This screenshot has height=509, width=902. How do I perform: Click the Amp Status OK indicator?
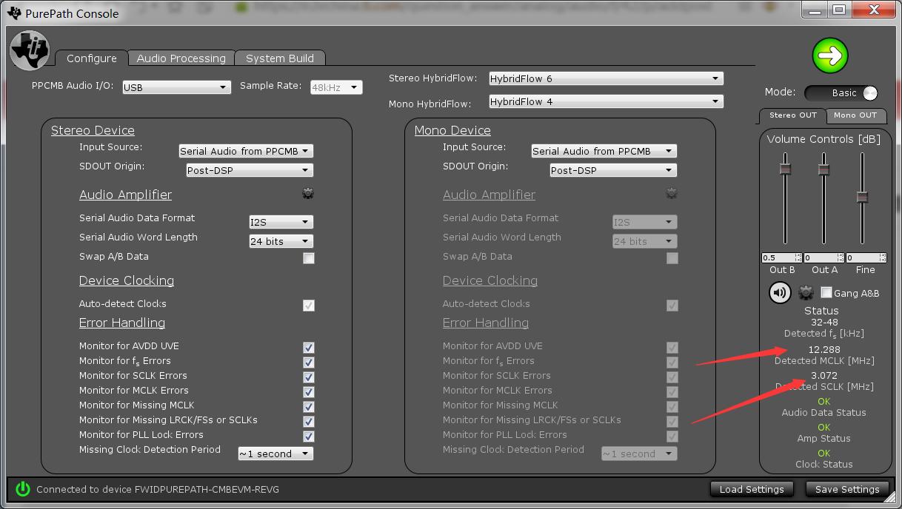tap(824, 428)
